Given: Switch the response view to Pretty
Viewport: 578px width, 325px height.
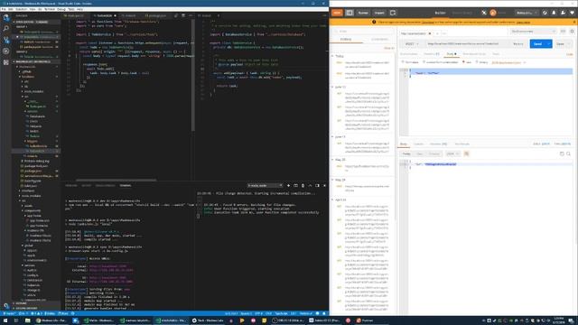Looking at the screenshot, I should [406, 153].
